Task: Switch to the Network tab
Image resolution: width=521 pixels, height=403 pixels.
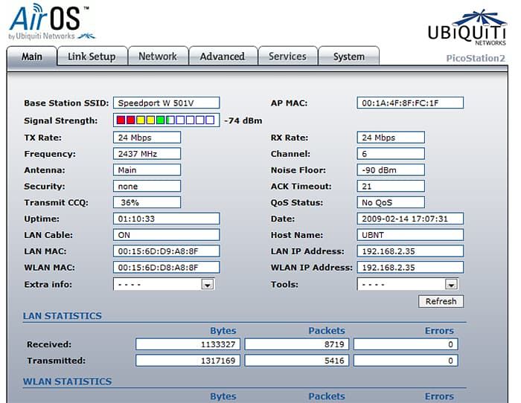Action: (x=158, y=57)
